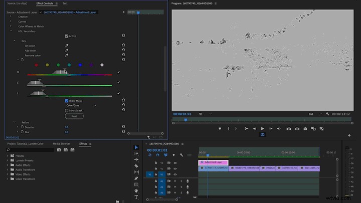
Task: Step back one frame
Action: tap(254, 129)
